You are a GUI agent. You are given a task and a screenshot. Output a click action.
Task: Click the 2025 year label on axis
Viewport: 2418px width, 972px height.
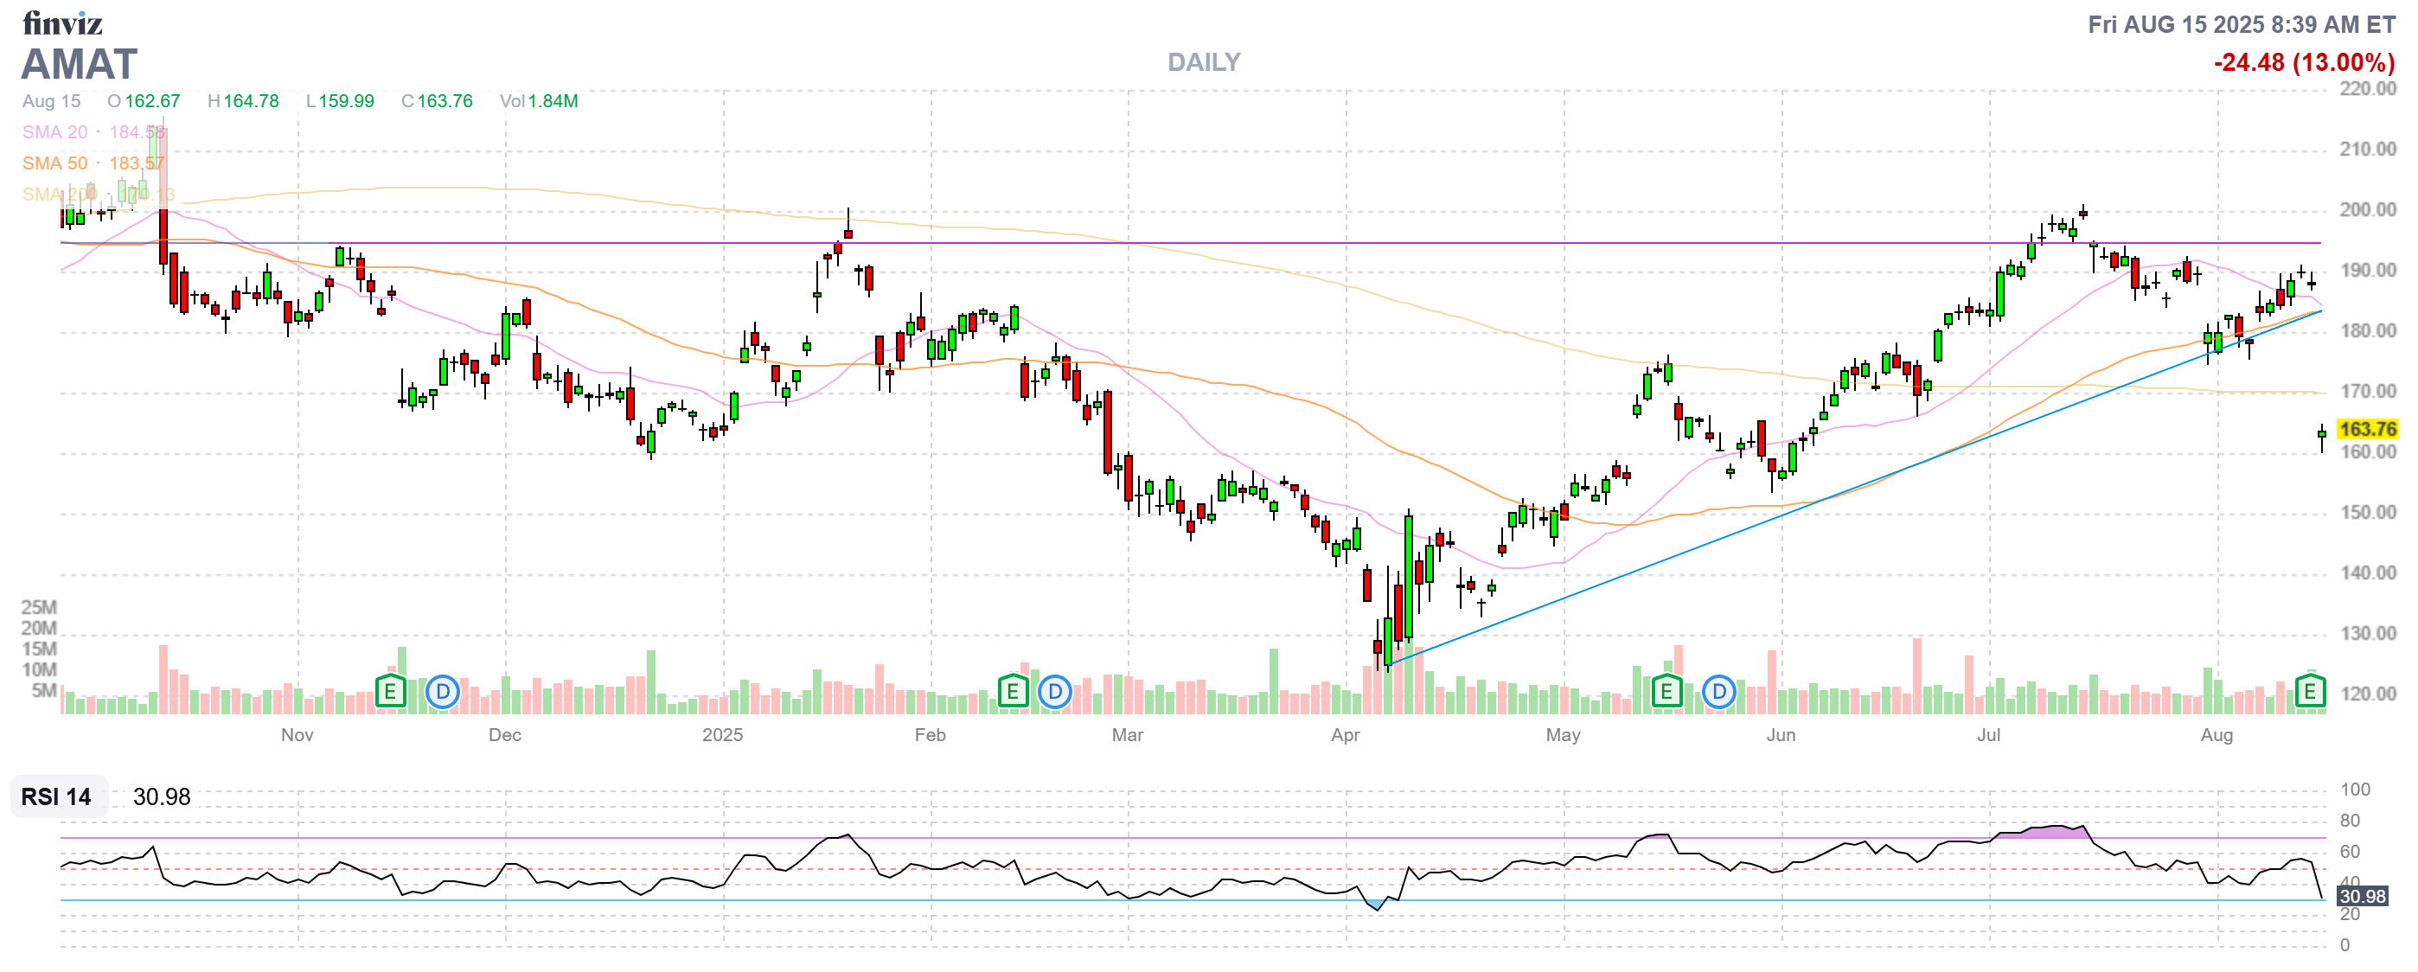(x=722, y=735)
